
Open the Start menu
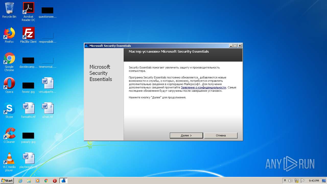point(7,180)
